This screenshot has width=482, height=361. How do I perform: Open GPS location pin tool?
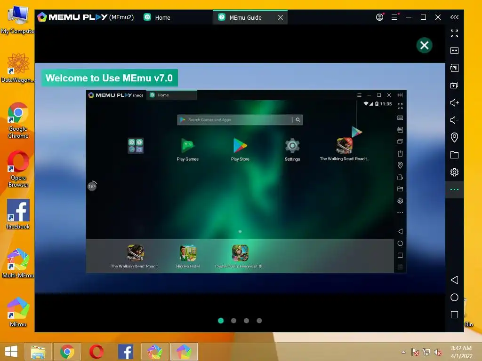(454, 137)
